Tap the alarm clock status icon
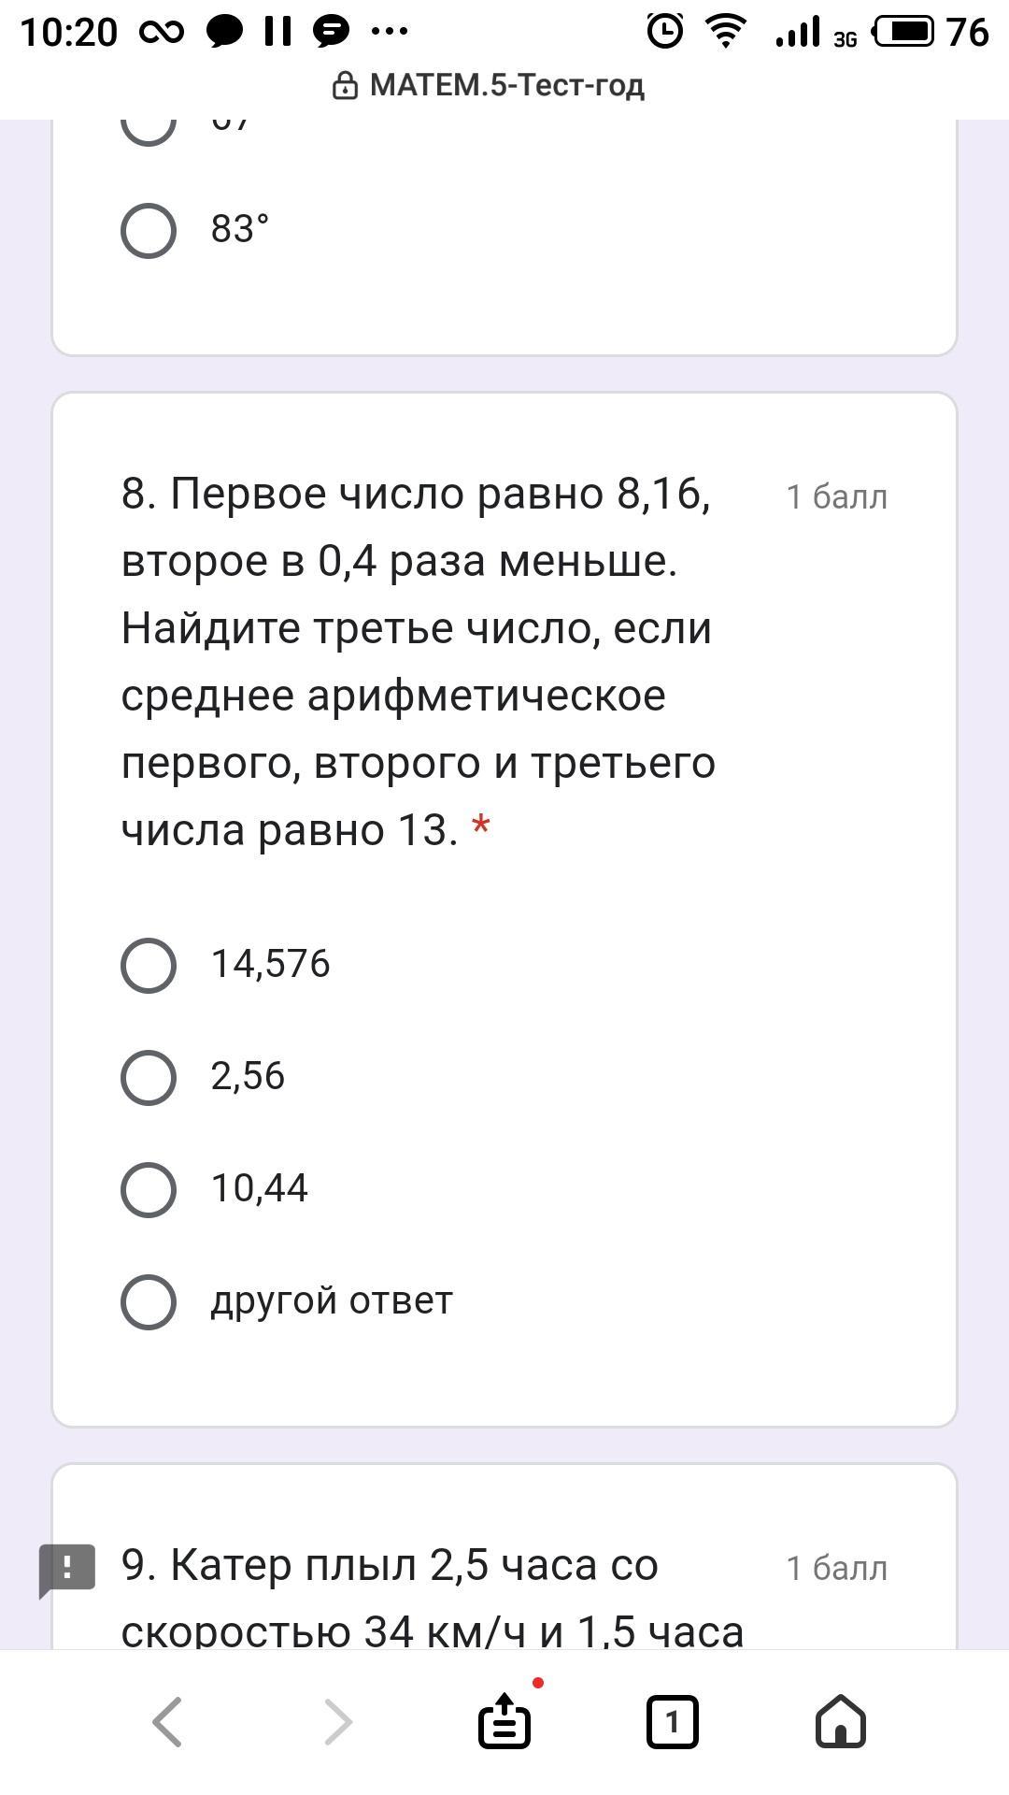The width and height of the screenshot is (1009, 1795). [x=664, y=32]
